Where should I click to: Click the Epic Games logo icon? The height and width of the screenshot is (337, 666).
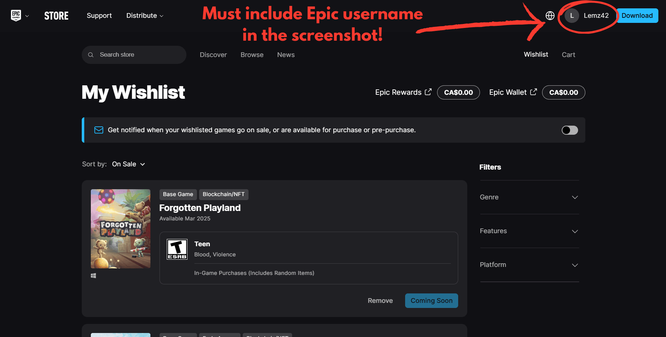(x=16, y=15)
